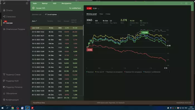This screenshot has height=110, width=195.
Task: Open the Статистика sidebar section
Action: [9, 16]
